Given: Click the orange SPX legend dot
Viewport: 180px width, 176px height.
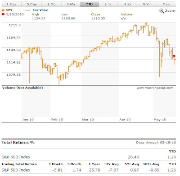Looking at the screenshot, I should [x=3, y=10].
